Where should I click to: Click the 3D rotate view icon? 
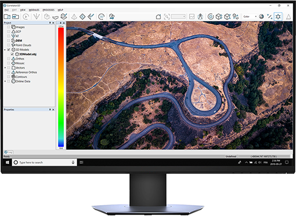coord(102,17)
